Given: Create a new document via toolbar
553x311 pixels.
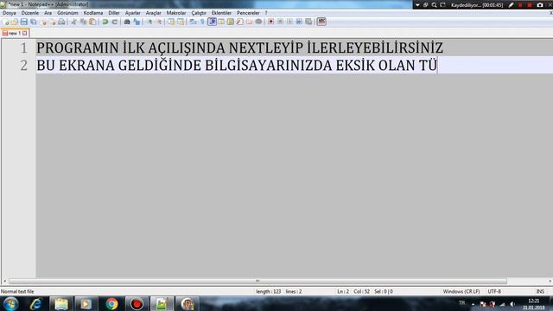Looking at the screenshot, I should 5,22.
